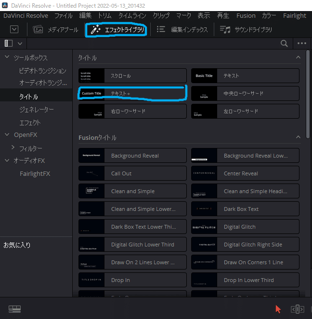Select ジェネレーター in the sidebar
Image resolution: width=312 pixels, height=319 pixels.
pos(37,110)
